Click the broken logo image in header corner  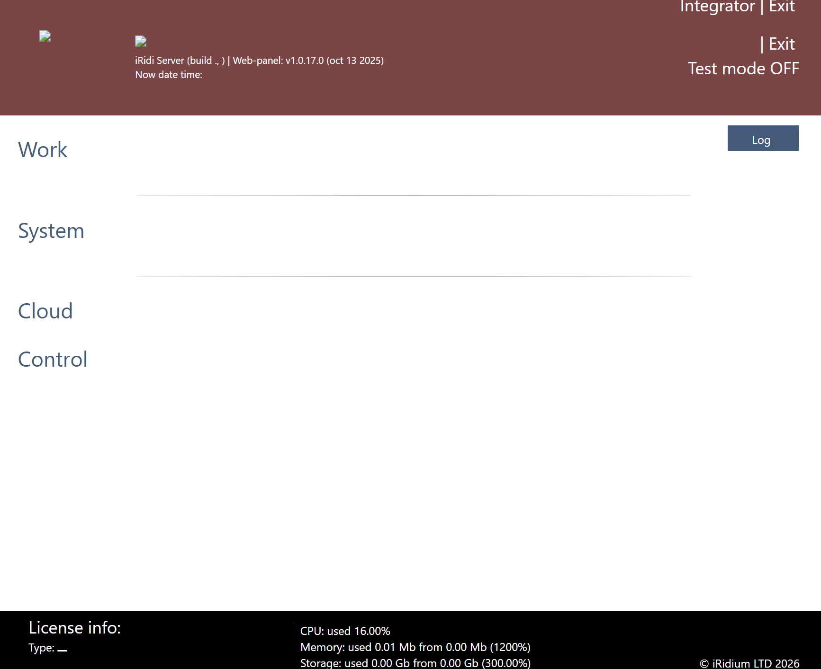[x=45, y=36]
